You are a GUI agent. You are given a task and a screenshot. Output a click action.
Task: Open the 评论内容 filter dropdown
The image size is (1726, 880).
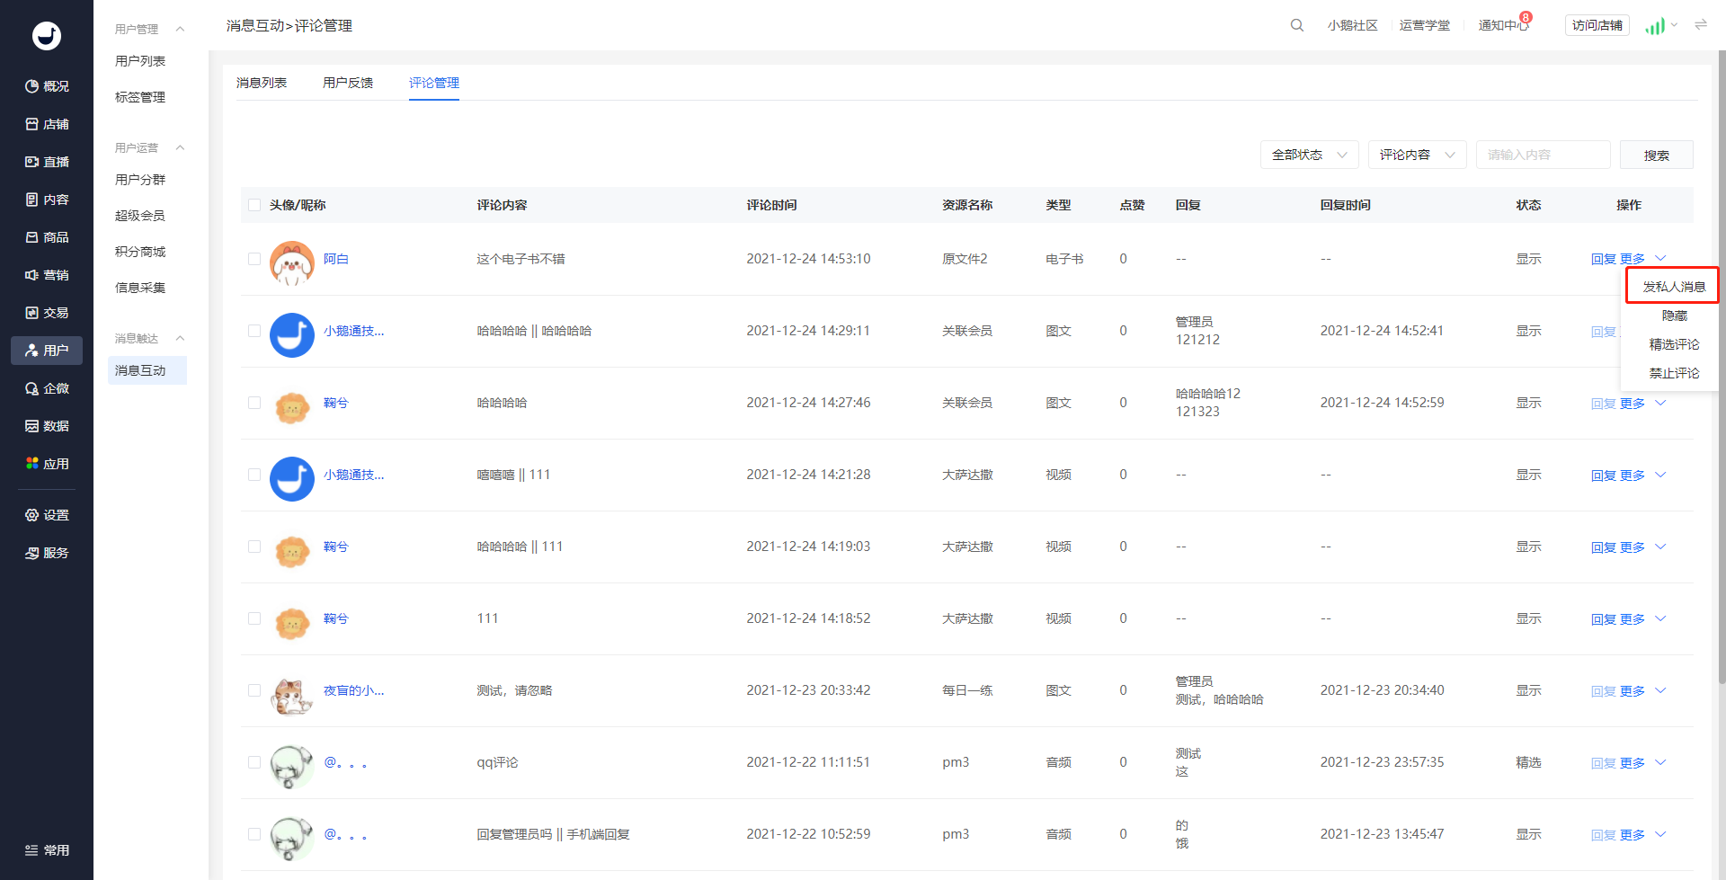(x=1417, y=155)
